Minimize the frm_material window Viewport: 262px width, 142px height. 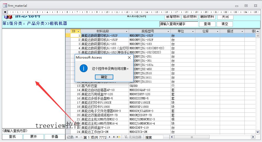point(237,6)
